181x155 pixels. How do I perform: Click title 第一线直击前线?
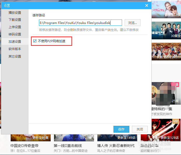point(68,146)
